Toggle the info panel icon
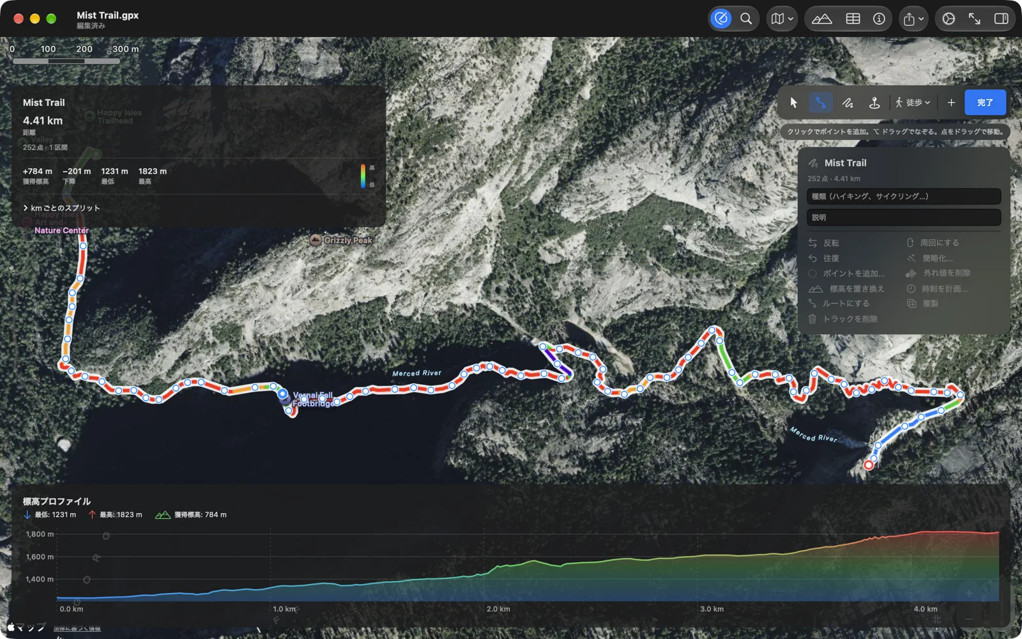This screenshot has width=1022, height=639. pyautogui.click(x=879, y=19)
